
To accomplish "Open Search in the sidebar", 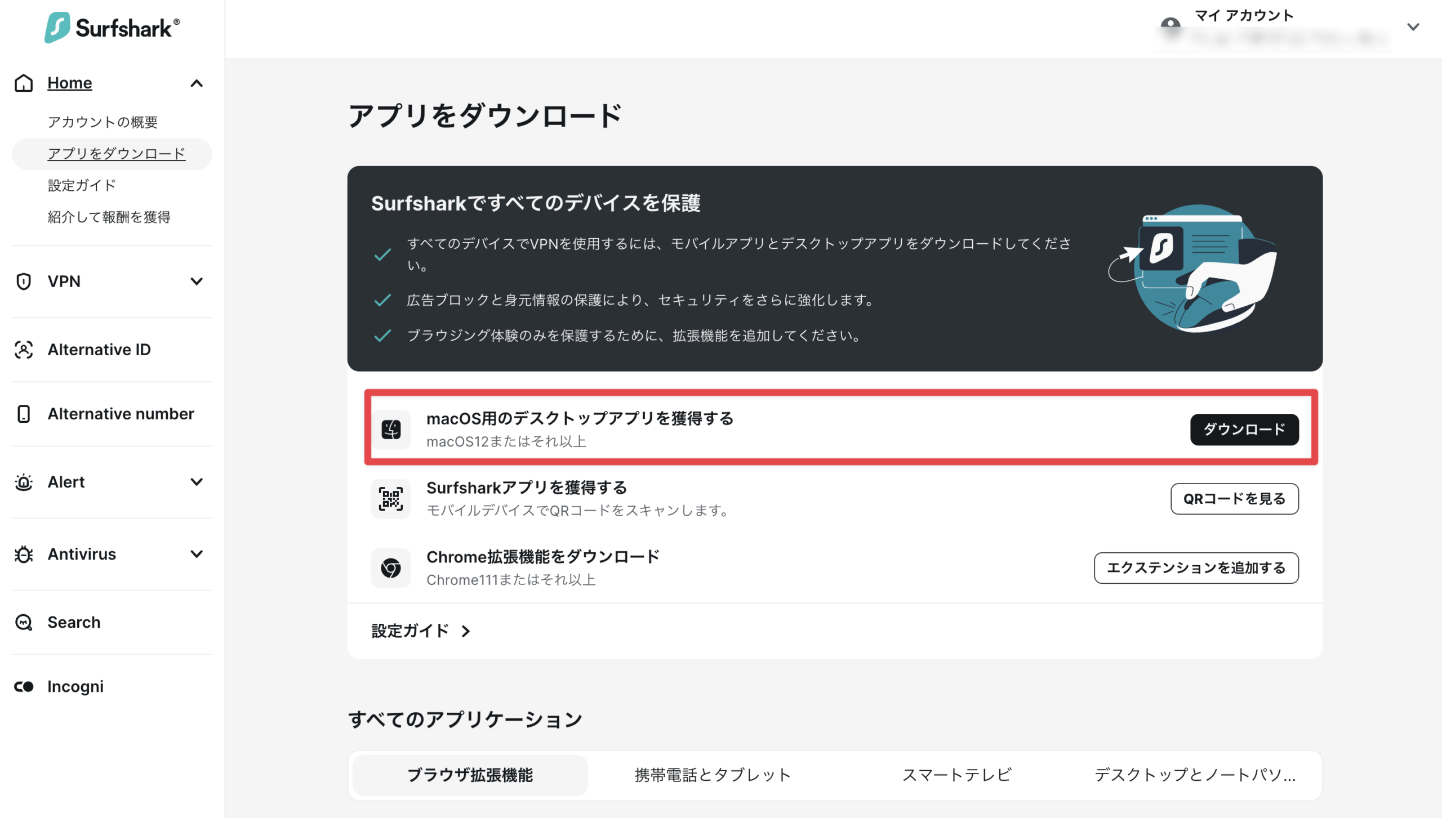I will click(x=74, y=622).
